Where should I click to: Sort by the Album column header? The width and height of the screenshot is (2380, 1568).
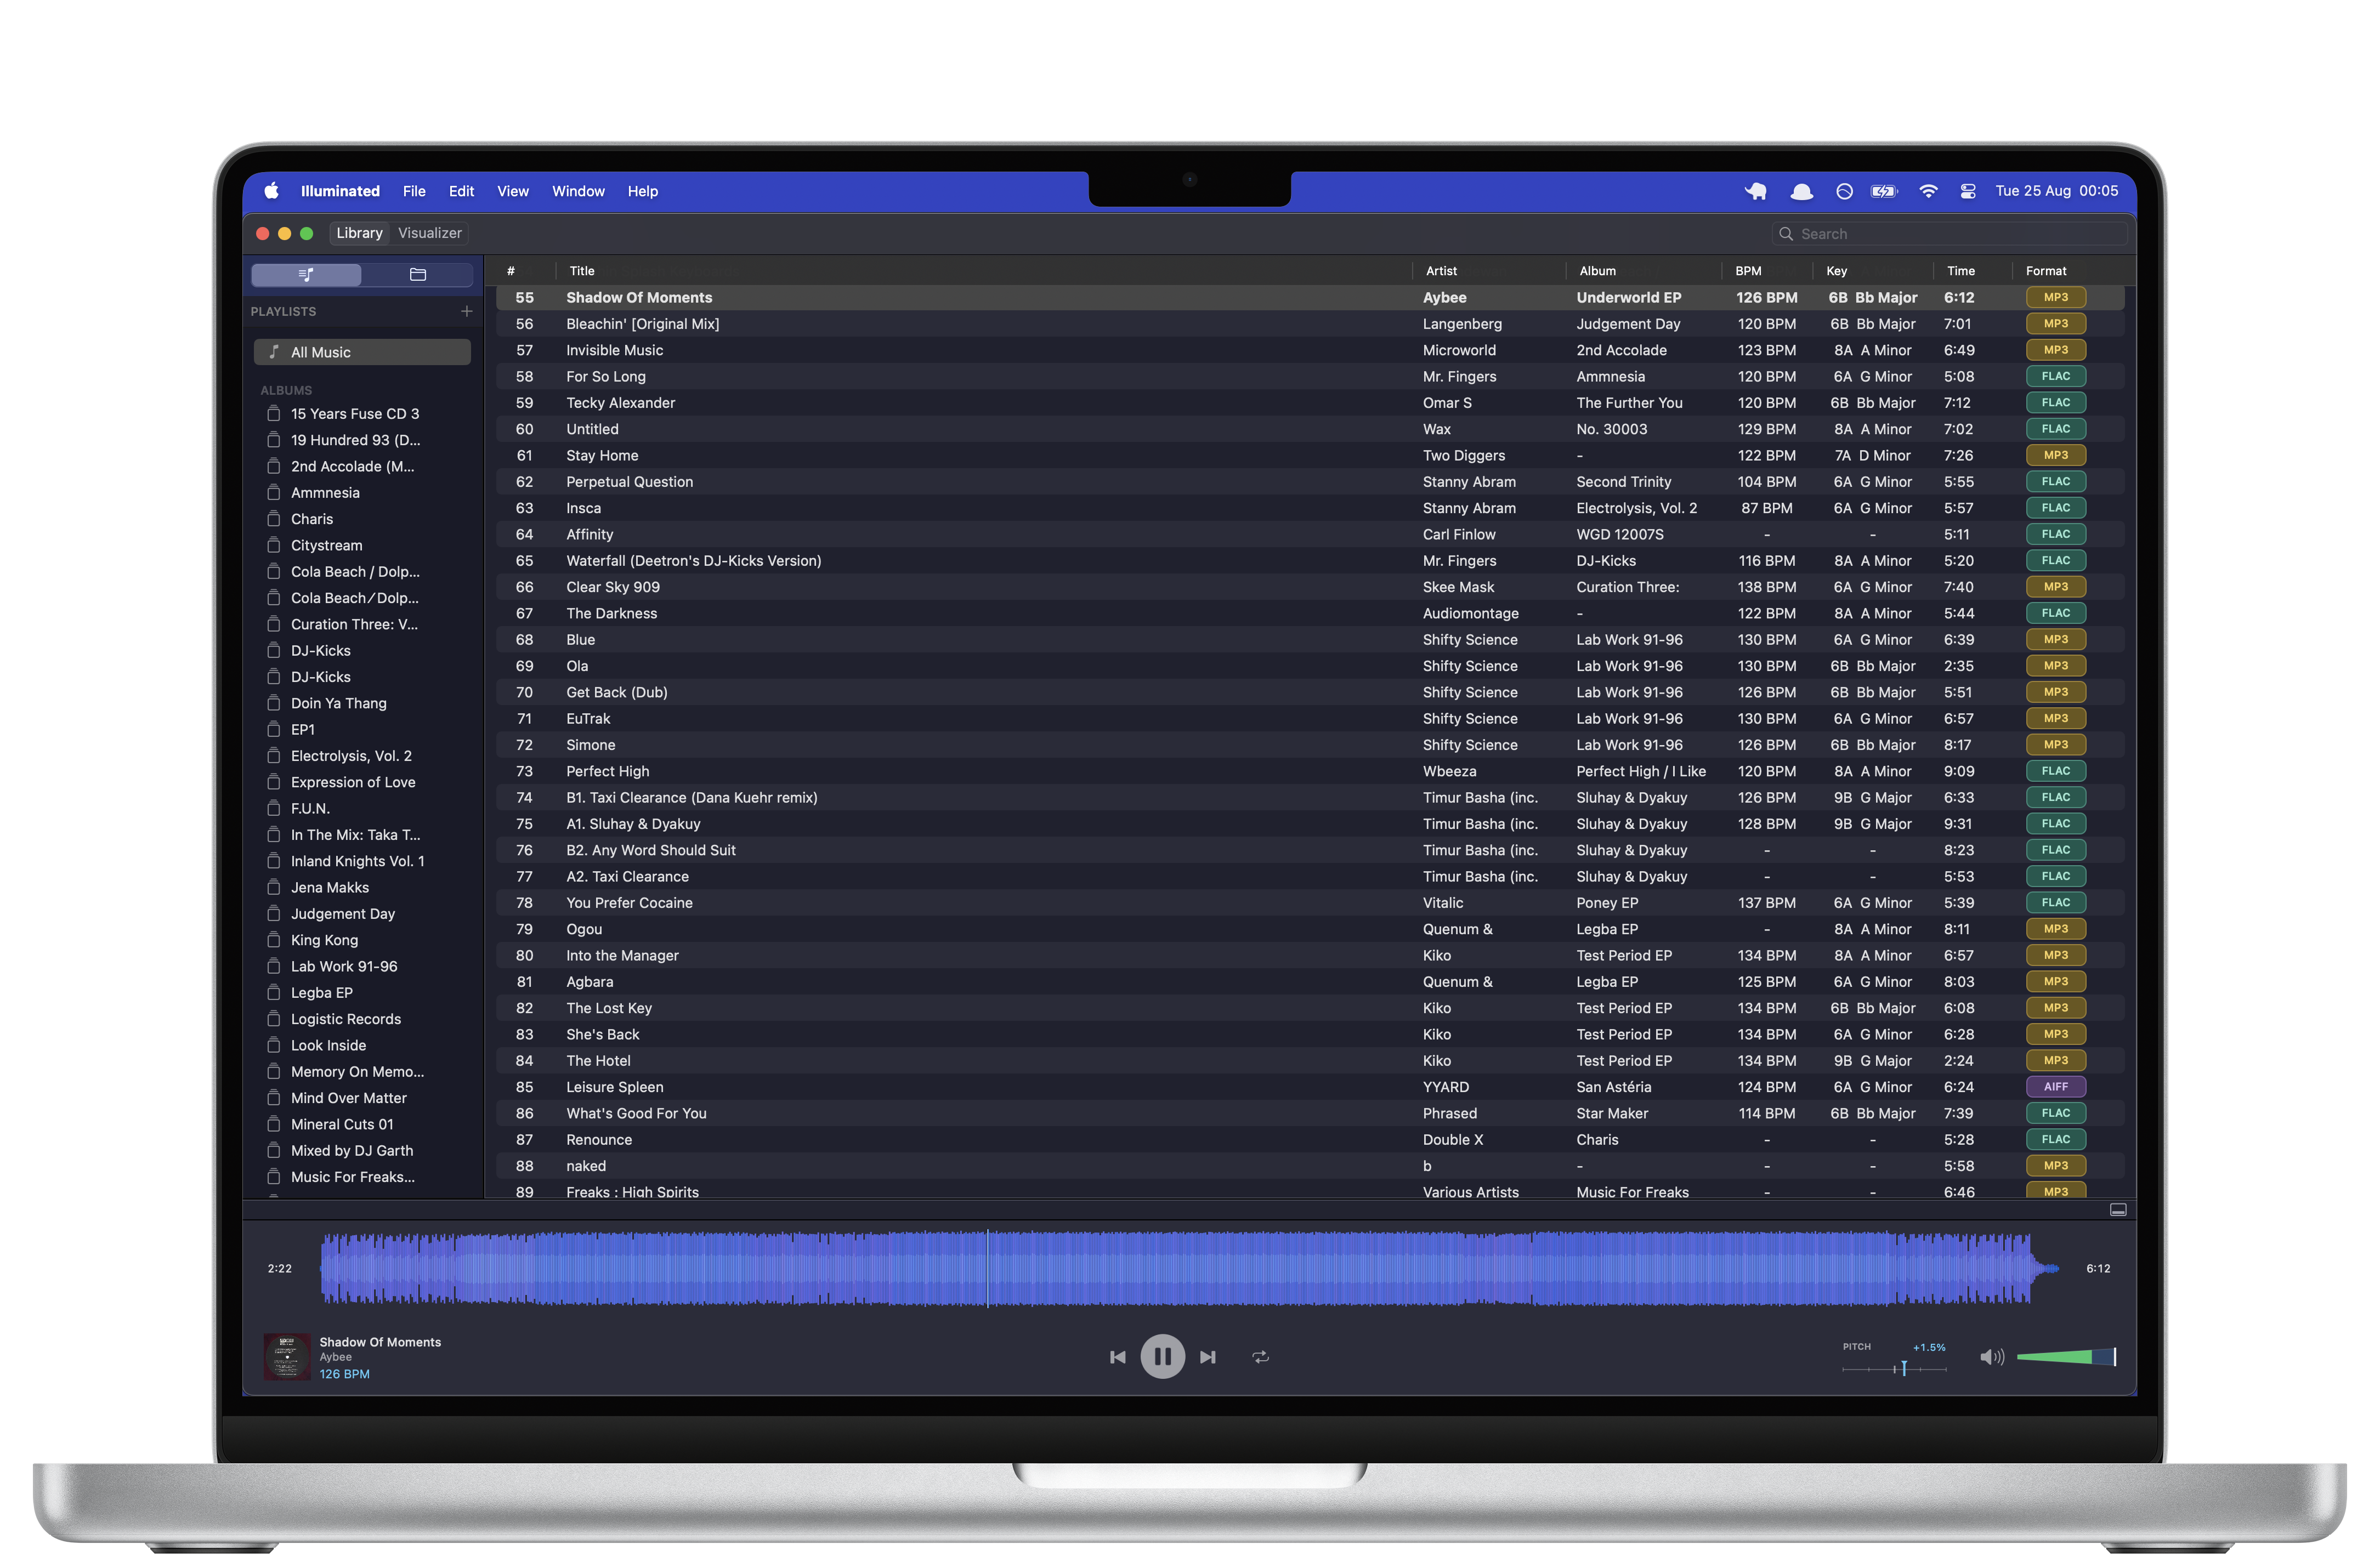coord(1597,271)
